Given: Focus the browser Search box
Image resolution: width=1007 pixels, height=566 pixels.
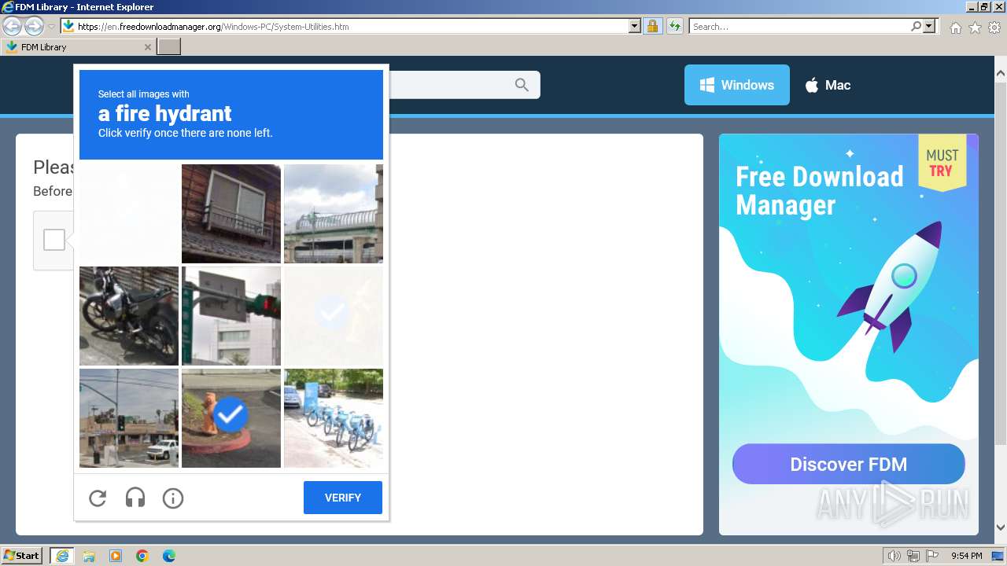Looking at the screenshot, I should tap(801, 26).
